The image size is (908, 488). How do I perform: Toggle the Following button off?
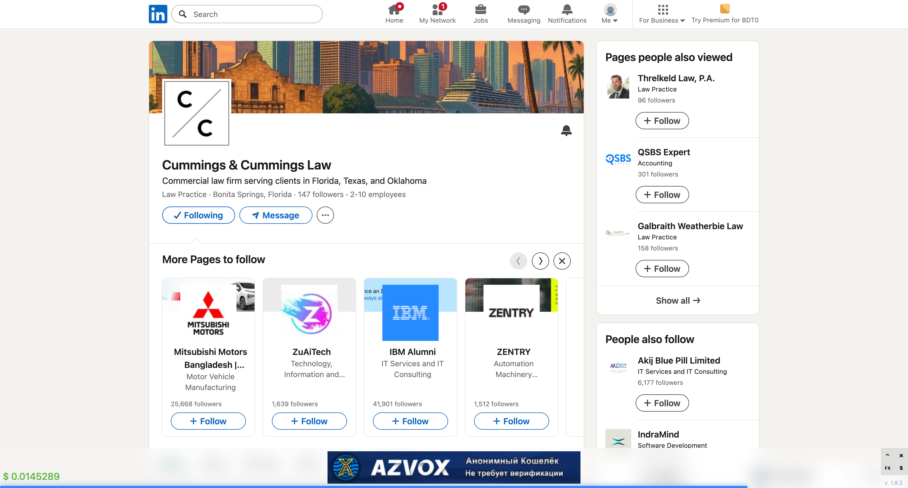pyautogui.click(x=198, y=215)
